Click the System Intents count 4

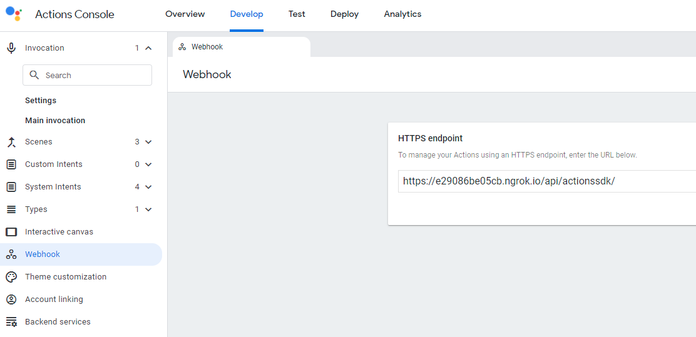tap(137, 187)
